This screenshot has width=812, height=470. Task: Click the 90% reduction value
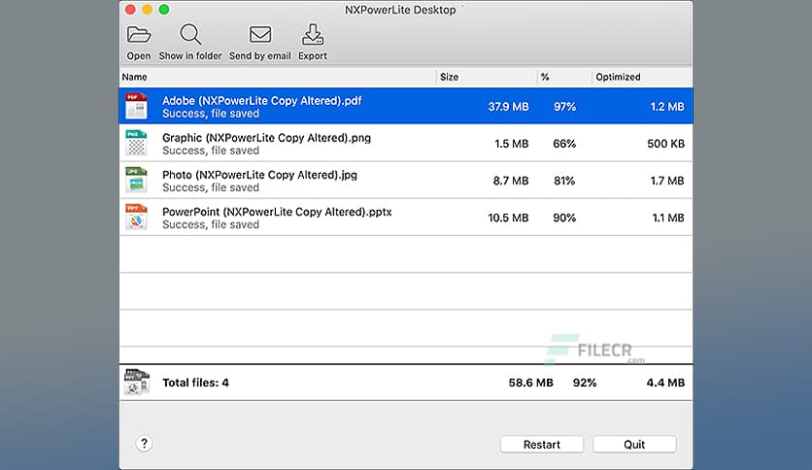(x=564, y=218)
